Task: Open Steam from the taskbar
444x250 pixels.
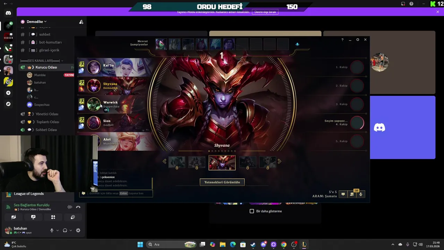Action: (253, 244)
